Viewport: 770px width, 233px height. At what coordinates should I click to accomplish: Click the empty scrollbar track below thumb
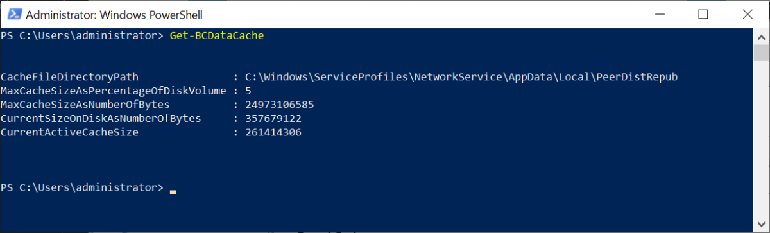tap(760, 139)
